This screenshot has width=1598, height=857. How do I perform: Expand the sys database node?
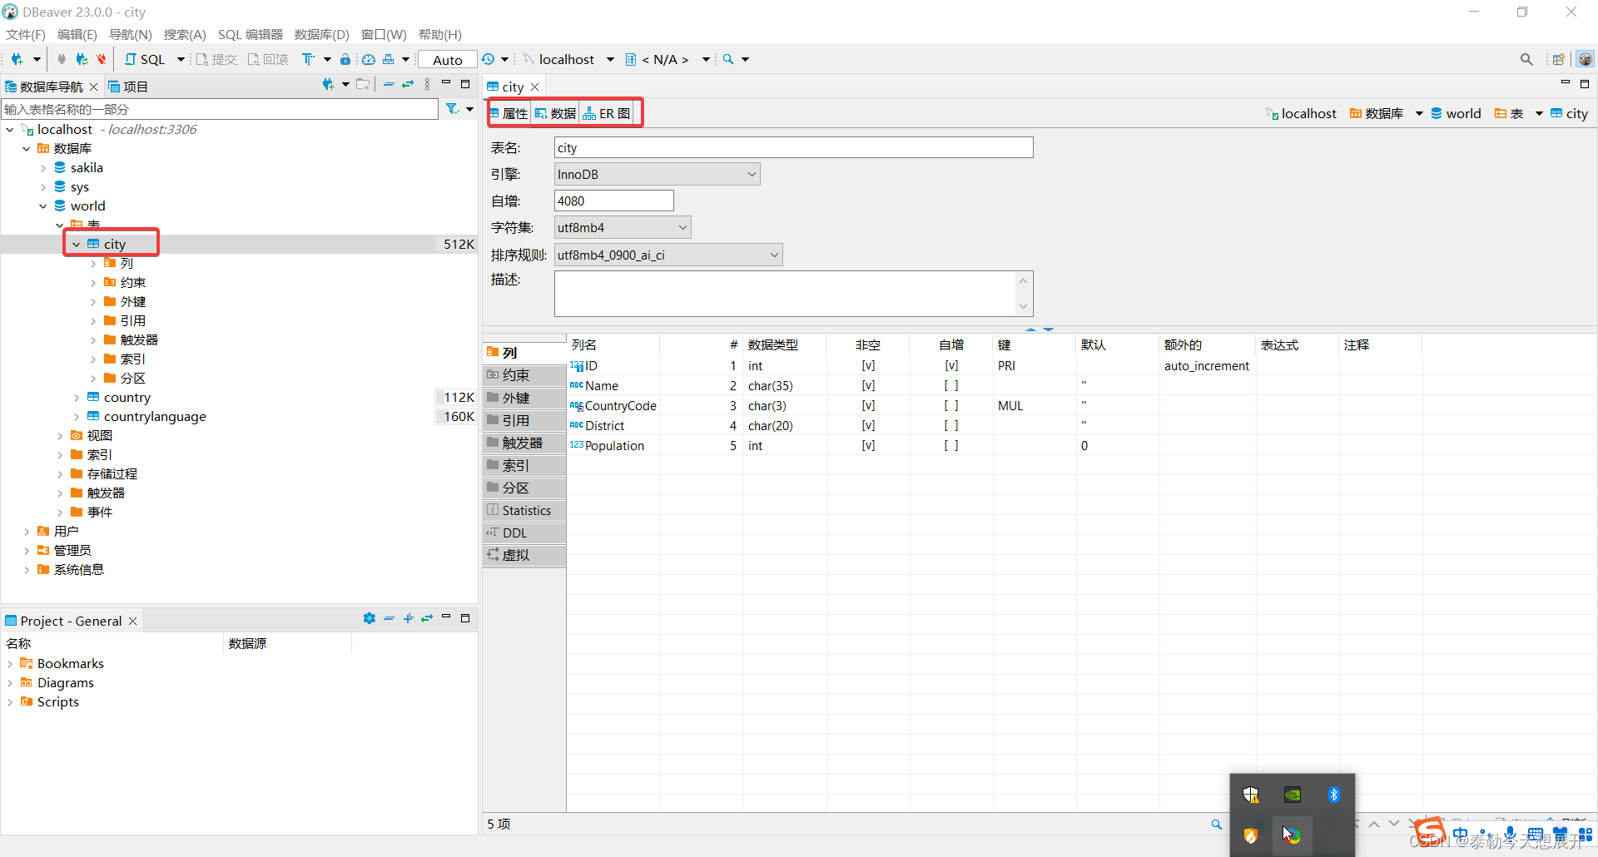point(43,187)
